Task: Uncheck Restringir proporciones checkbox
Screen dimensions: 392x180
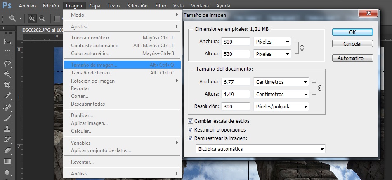Action: coord(190,130)
